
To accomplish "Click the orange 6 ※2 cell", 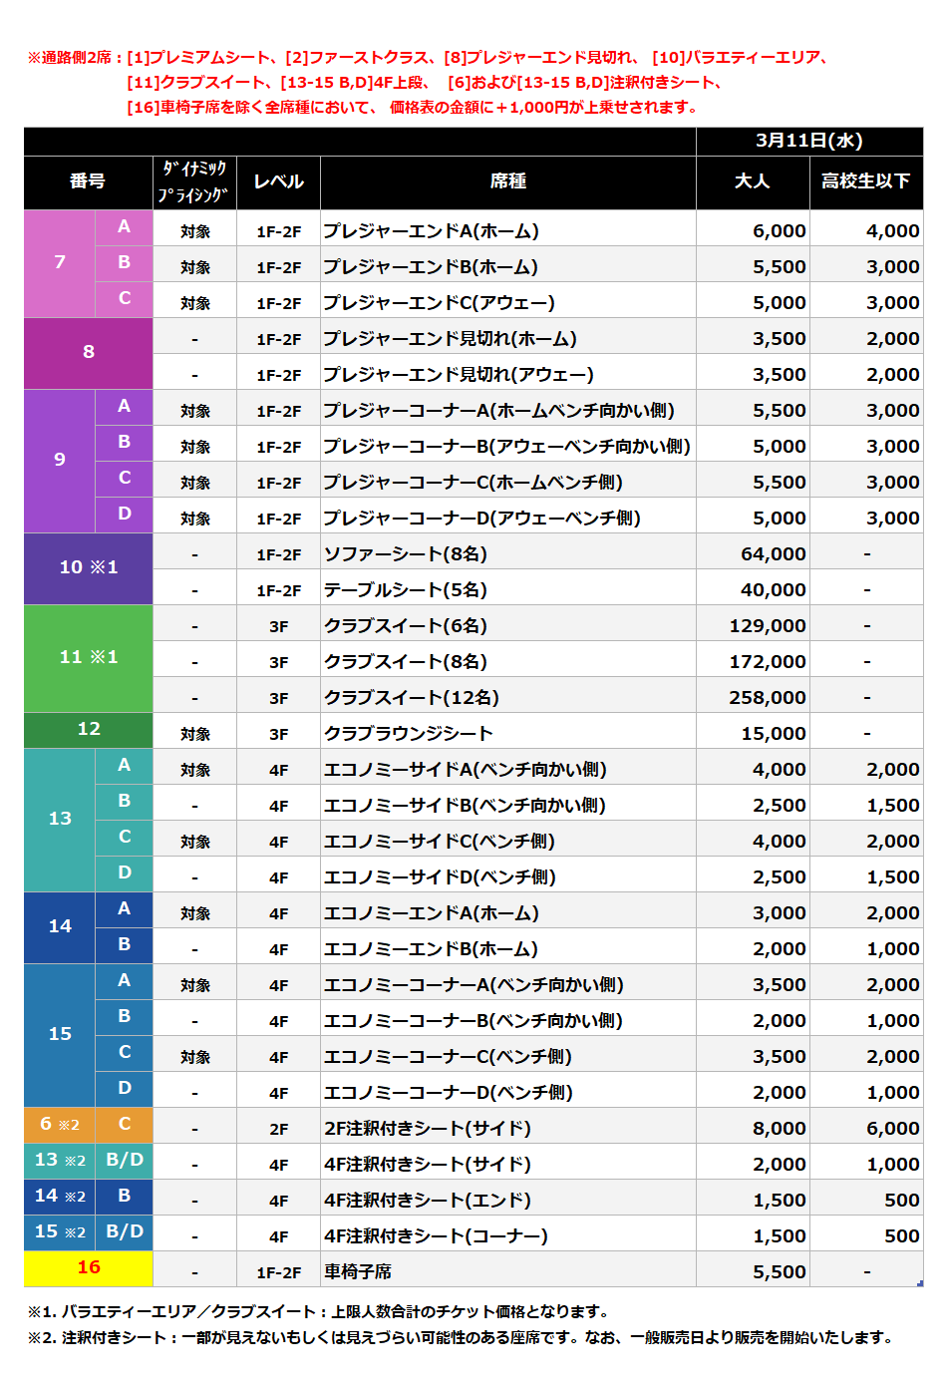I will pos(59,1124).
